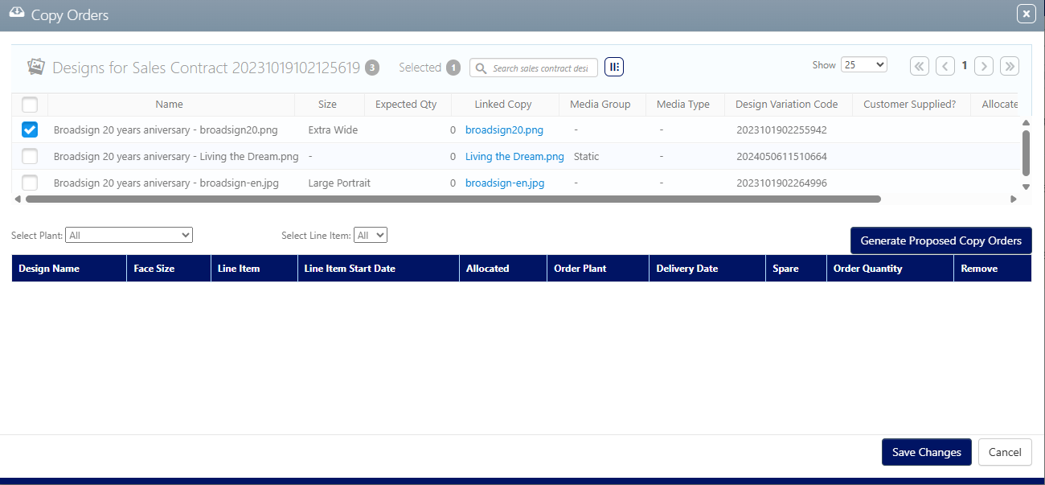1045x485 pixels.
Task: Jump to last page of designs
Action: pos(1010,66)
